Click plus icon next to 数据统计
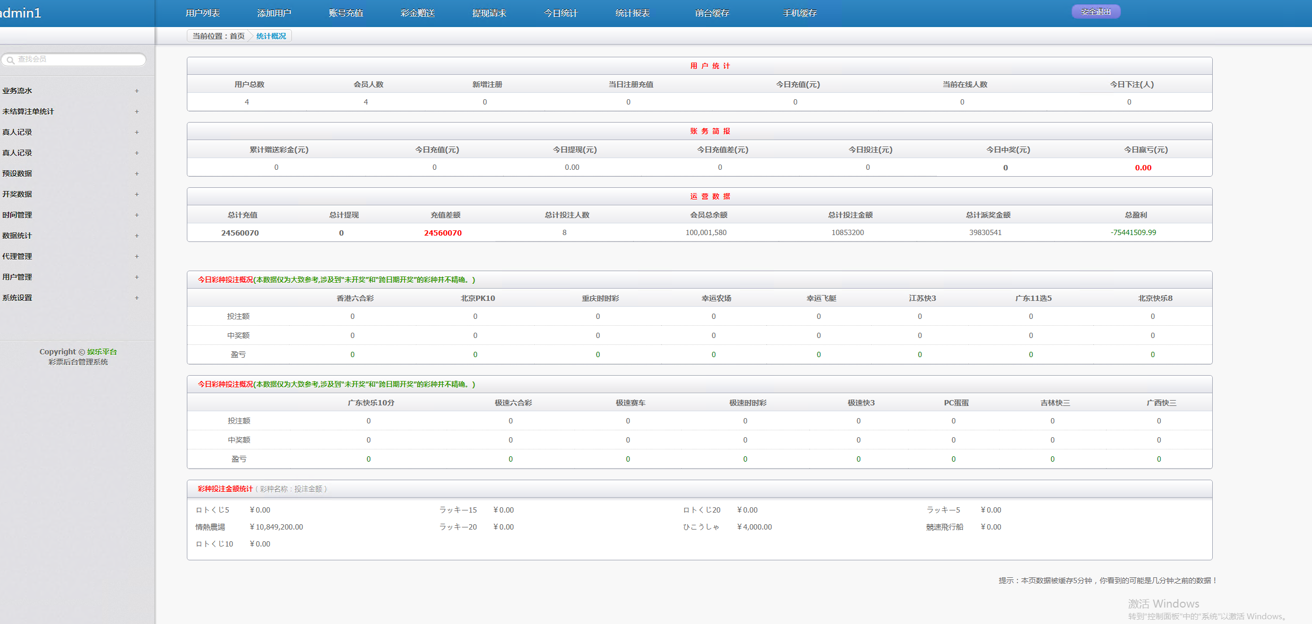 [136, 236]
